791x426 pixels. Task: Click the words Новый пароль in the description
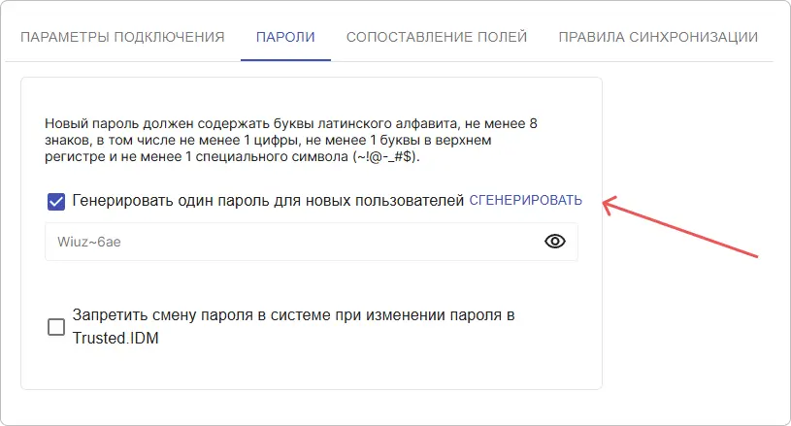89,123
